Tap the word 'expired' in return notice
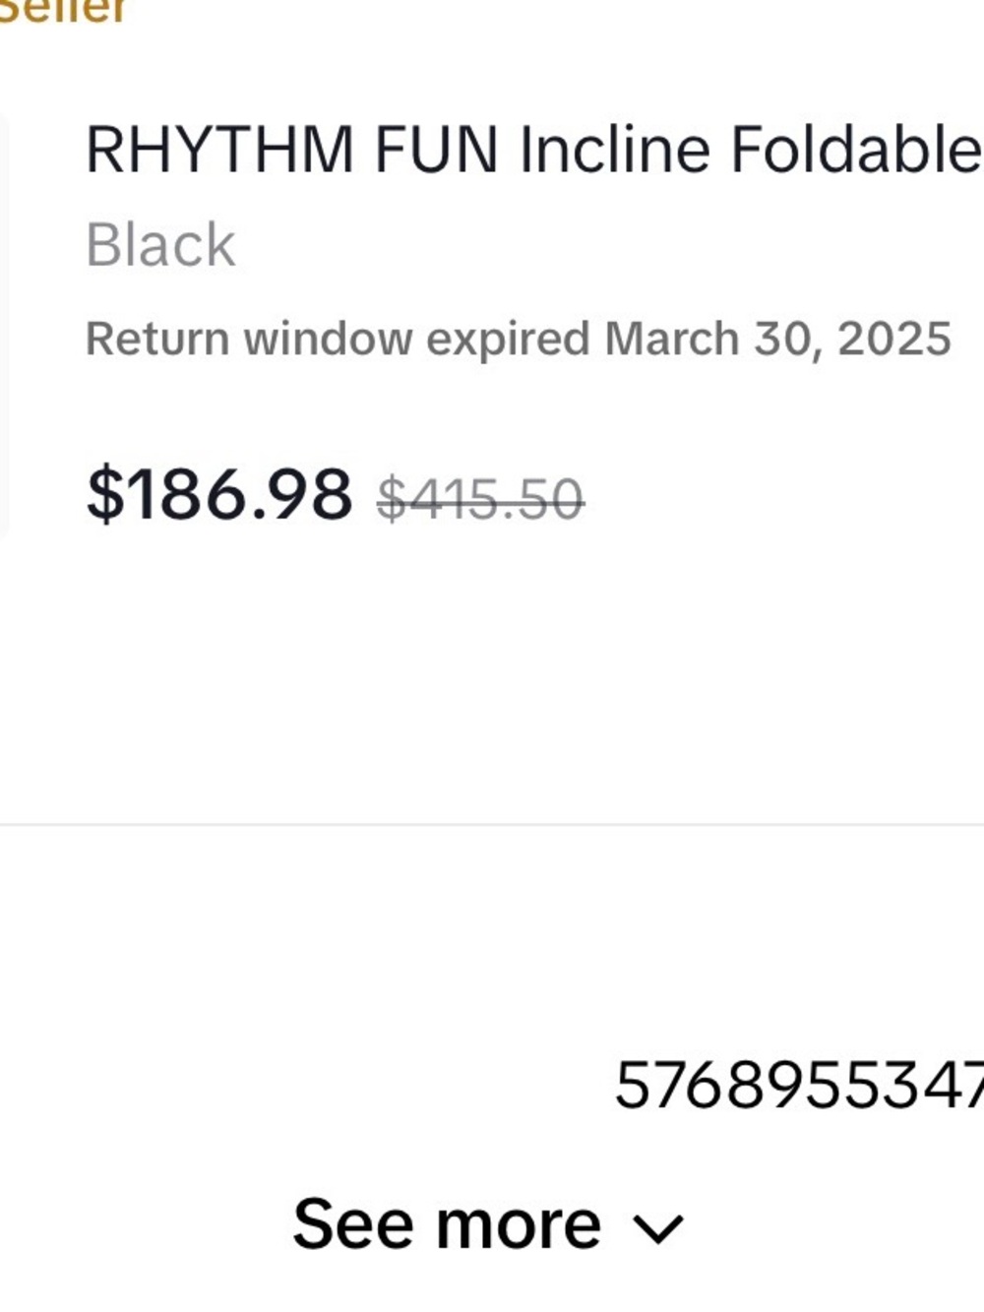The height and width of the screenshot is (1312, 984). [x=507, y=339]
